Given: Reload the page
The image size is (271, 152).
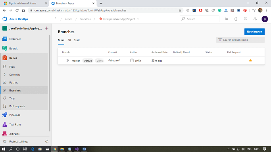Looking at the screenshot, I should (17, 10).
